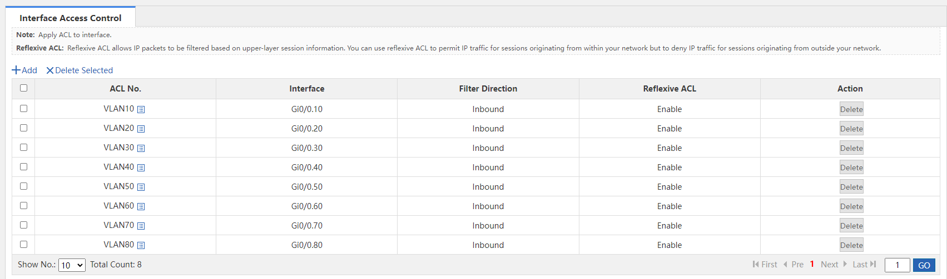Delete the Gi0/0.30 entry
947x279 pixels.
[851, 148]
